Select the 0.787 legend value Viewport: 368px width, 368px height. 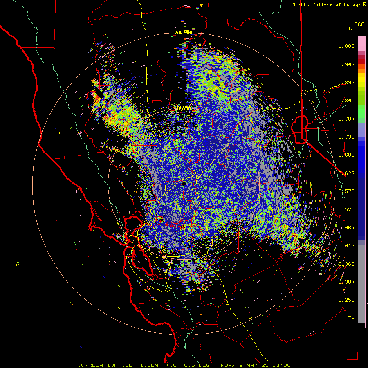(346, 119)
